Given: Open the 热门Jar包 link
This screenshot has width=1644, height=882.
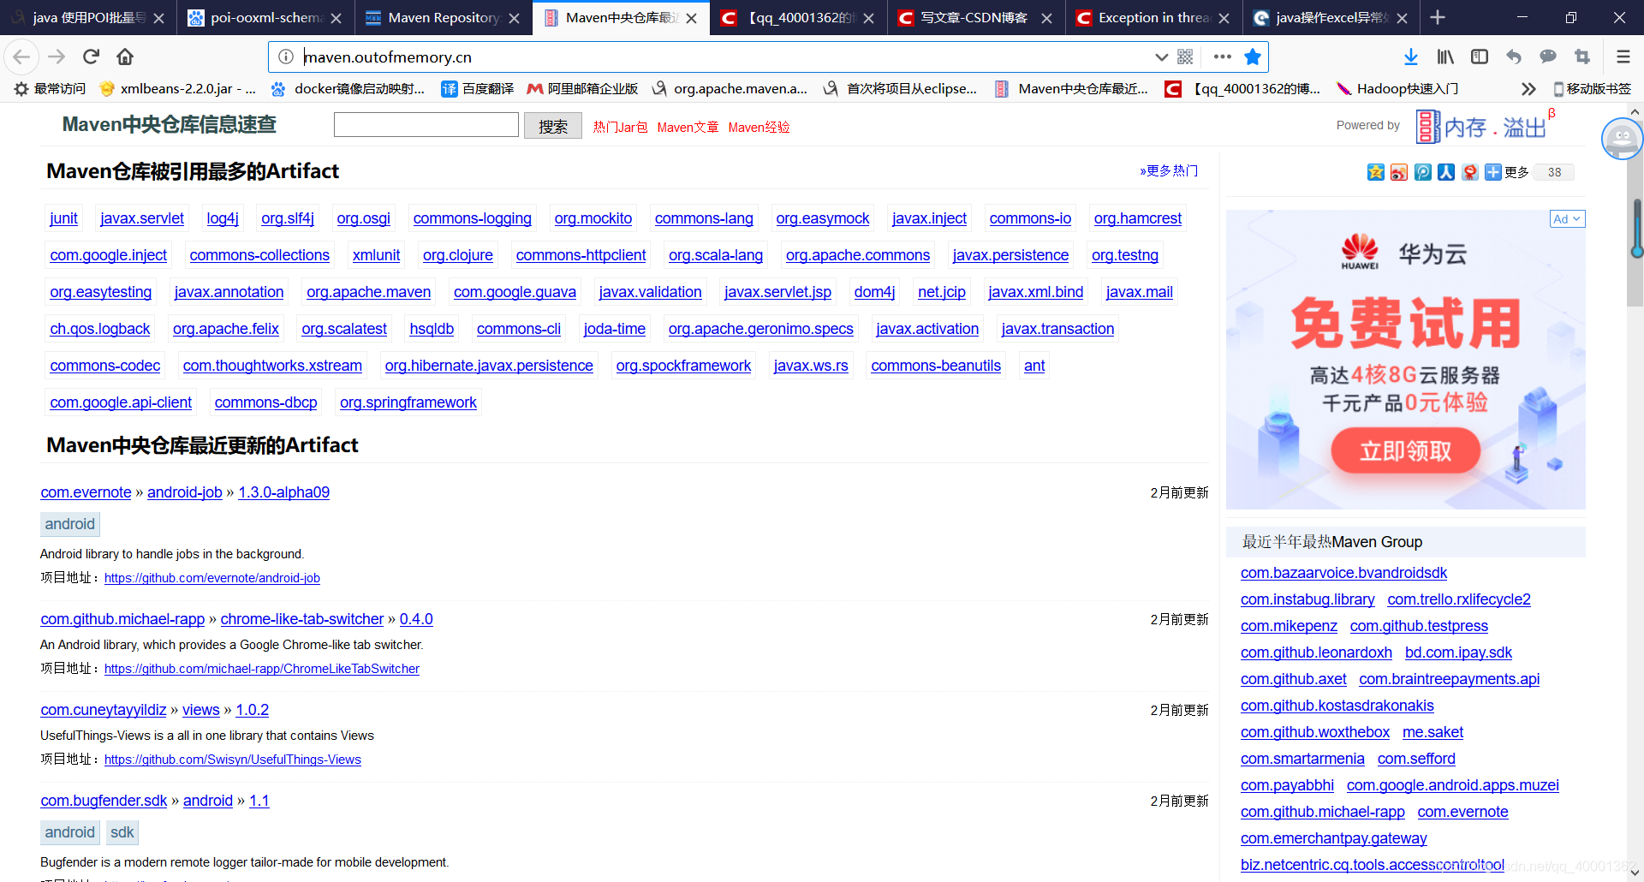Looking at the screenshot, I should [x=620, y=127].
